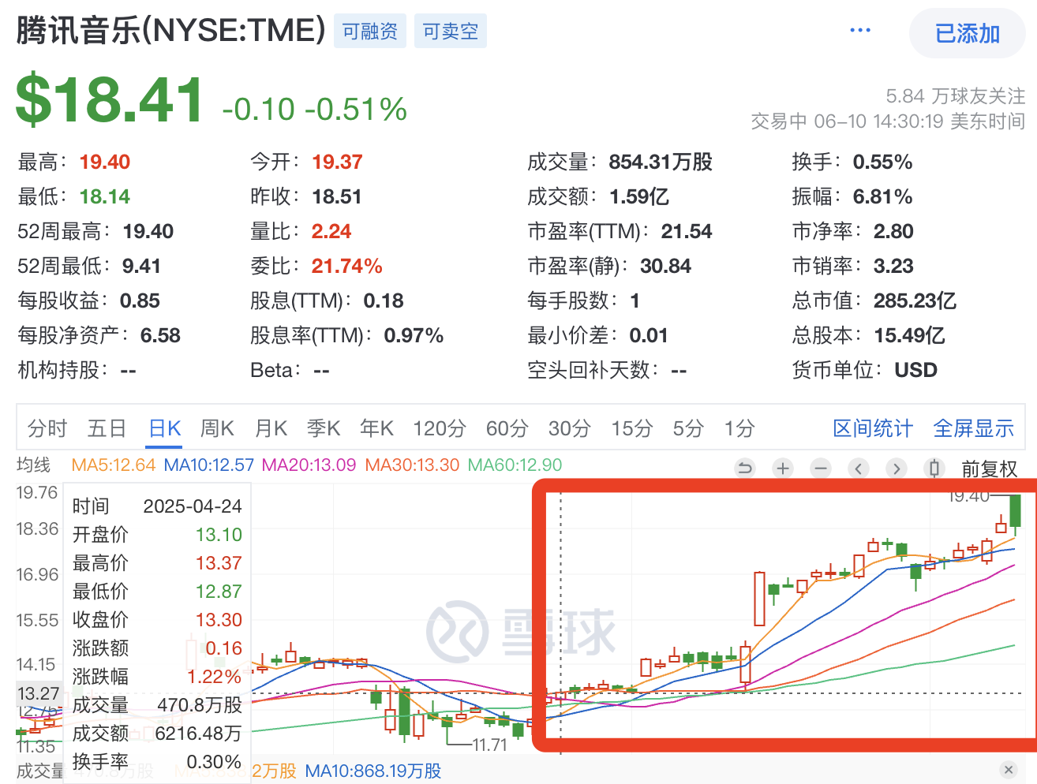This screenshot has width=1037, height=784.
Task: Click the 11.71 low-price chart marker
Action: pos(489,745)
